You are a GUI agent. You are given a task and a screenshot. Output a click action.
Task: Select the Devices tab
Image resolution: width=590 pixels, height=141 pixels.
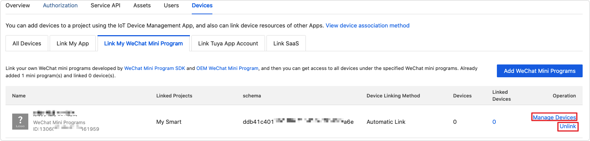click(202, 5)
